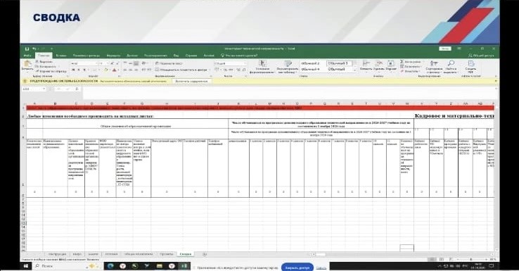The width and height of the screenshot is (519, 271).
Task: Select the 'Обычный 2' cell style
Action: 310,63
